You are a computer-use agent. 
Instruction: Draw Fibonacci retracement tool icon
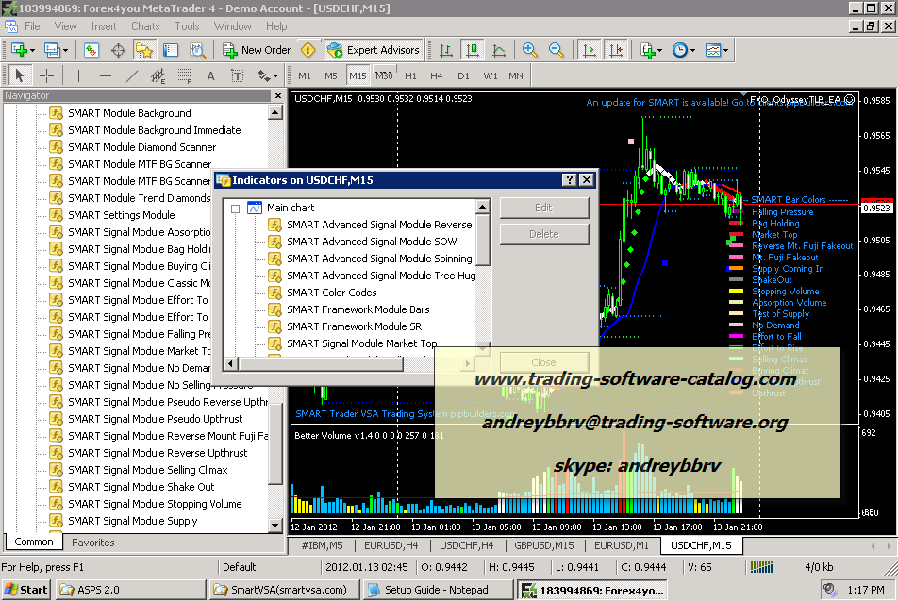(185, 75)
